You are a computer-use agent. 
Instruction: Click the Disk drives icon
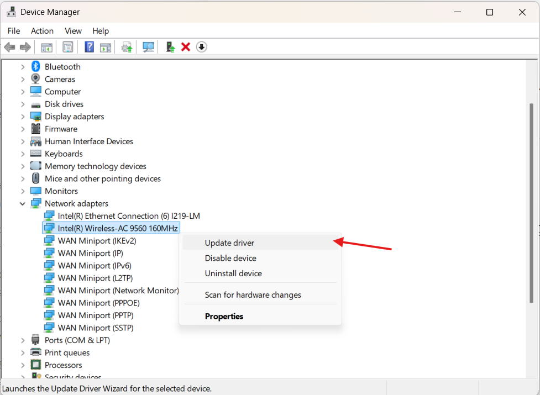(36, 104)
